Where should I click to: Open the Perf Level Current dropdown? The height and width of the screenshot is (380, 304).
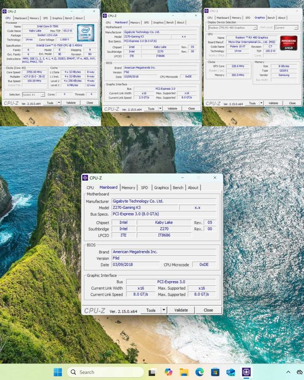(286, 28)
